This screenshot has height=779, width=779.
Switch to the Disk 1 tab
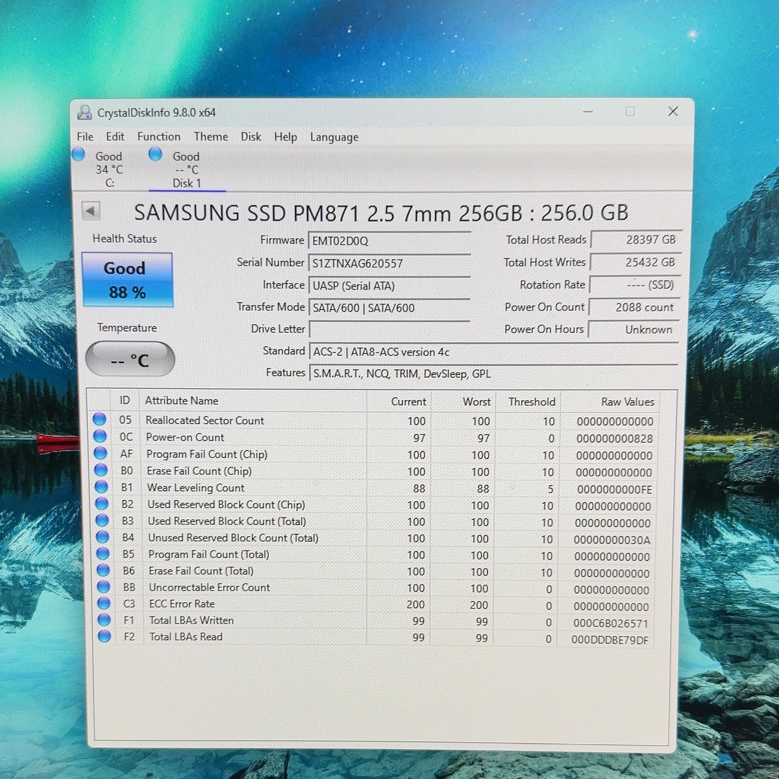[186, 169]
